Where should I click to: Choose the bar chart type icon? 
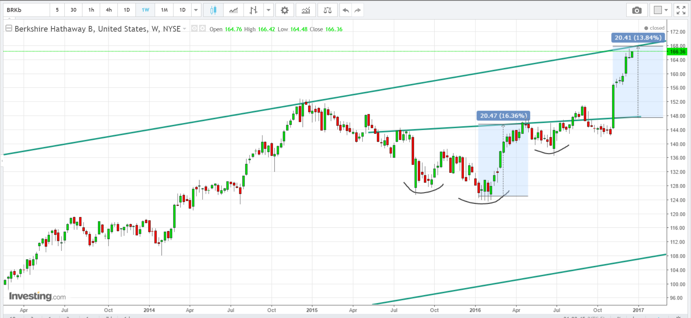pyautogui.click(x=253, y=10)
